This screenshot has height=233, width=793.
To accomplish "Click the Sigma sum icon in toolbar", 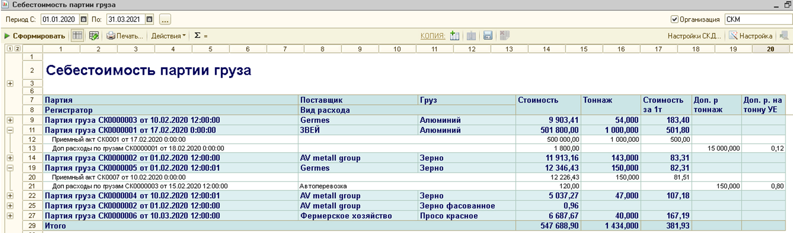I will click(197, 36).
